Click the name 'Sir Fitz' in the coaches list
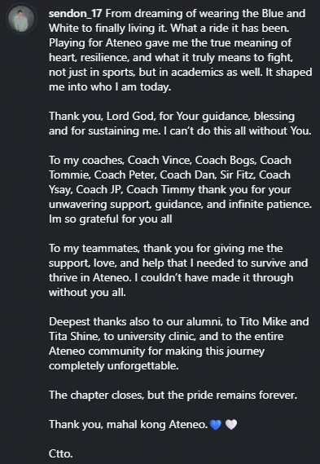 [x=237, y=175]
